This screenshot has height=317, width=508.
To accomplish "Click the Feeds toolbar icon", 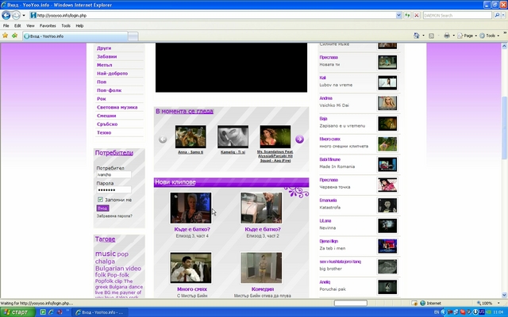I will 431,36.
